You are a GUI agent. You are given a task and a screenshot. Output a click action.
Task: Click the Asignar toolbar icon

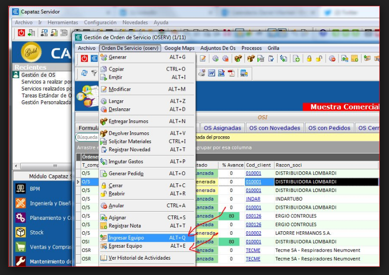345,59
